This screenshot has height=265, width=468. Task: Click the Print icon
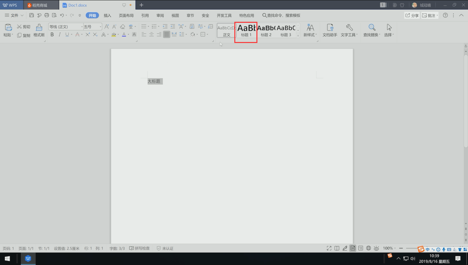click(x=46, y=15)
